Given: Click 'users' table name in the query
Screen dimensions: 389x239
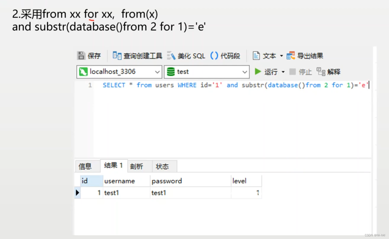Looking at the screenshot, I should (x=165, y=85).
